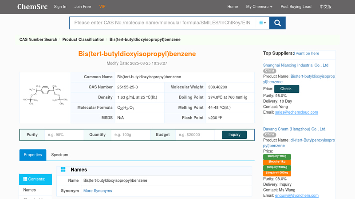
Task: Switch to 中文版 language
Action: 325,7
